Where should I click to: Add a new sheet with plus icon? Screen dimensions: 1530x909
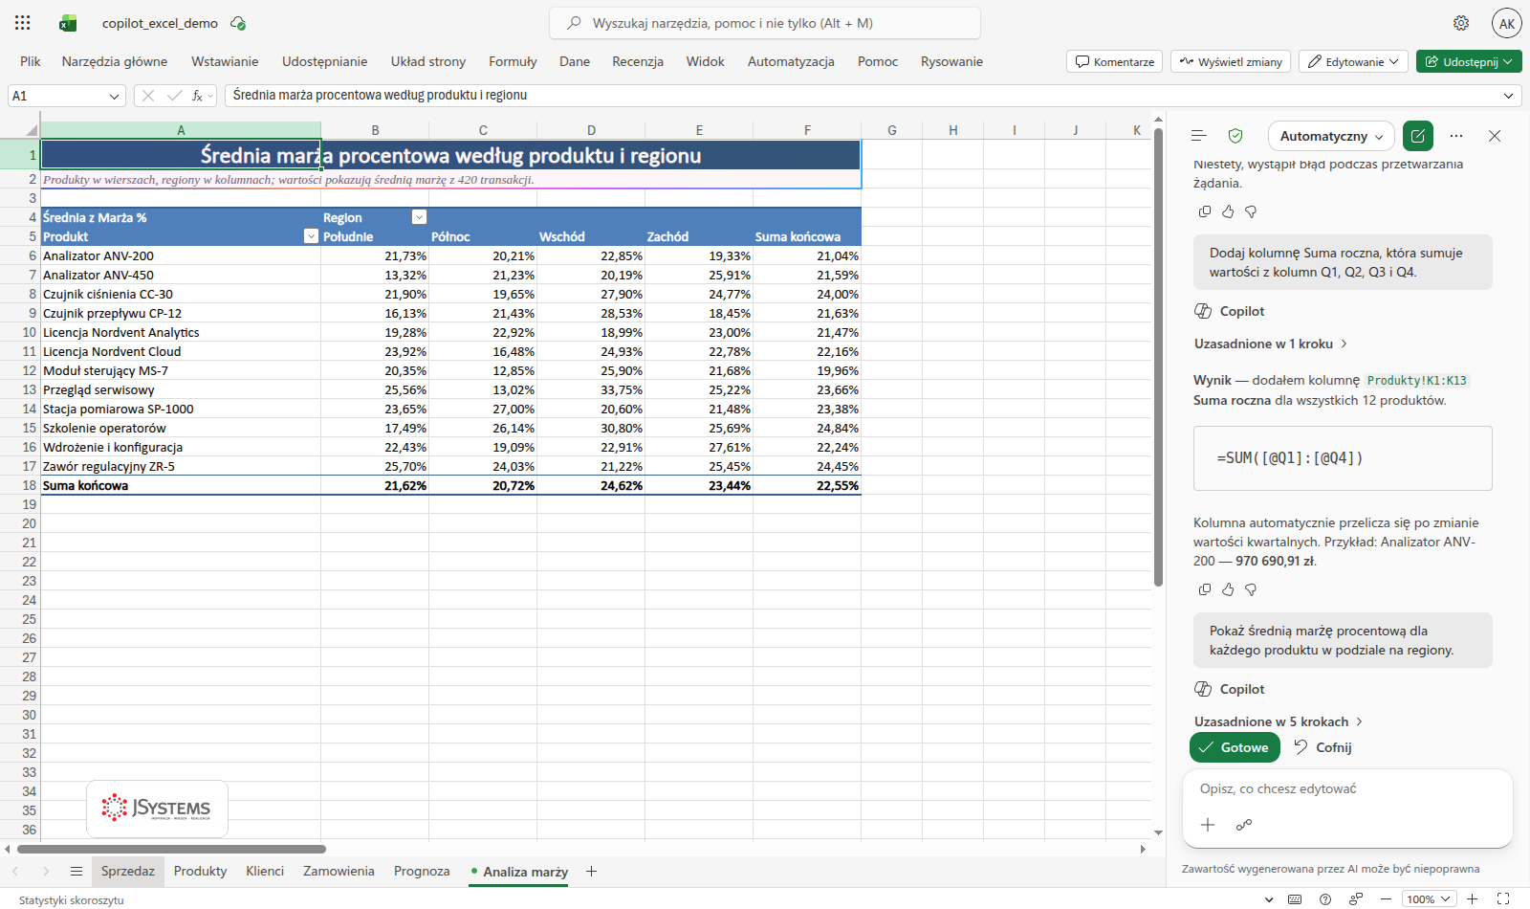[x=591, y=872]
